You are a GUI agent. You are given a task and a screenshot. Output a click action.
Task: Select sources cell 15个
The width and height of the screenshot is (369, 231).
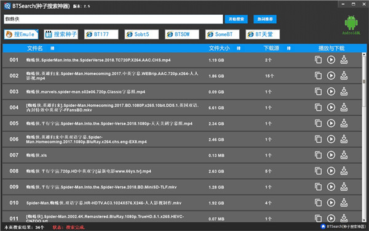(x=269, y=76)
